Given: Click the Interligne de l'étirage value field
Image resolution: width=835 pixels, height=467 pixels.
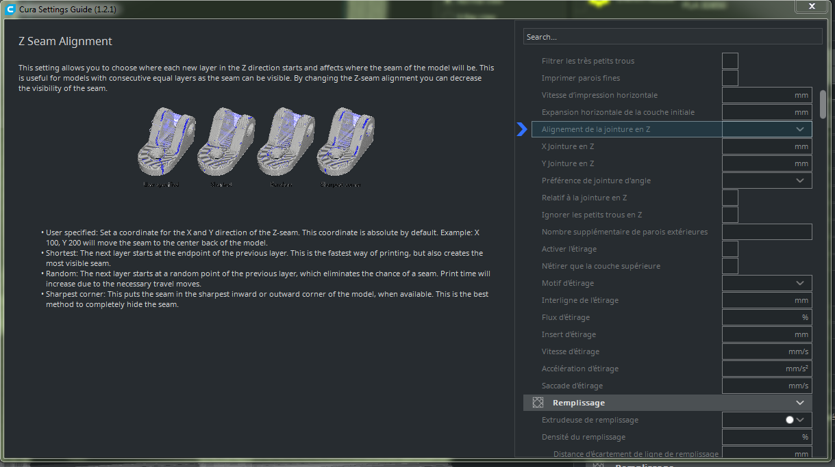Looking at the screenshot, I should pyautogui.click(x=767, y=300).
